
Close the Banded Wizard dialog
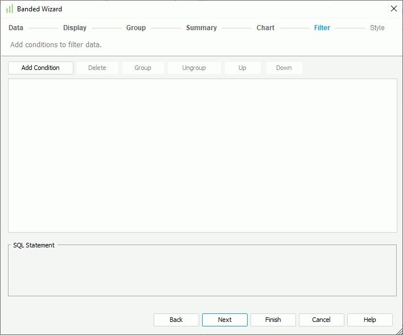[x=393, y=9]
